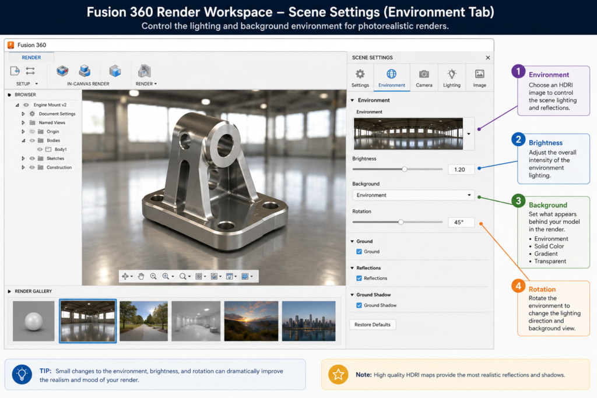Click the Rotation value field 45°
The image size is (597, 398).
coord(461,222)
